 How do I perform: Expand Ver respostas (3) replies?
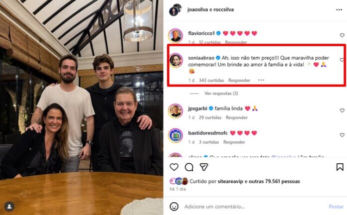221,93
